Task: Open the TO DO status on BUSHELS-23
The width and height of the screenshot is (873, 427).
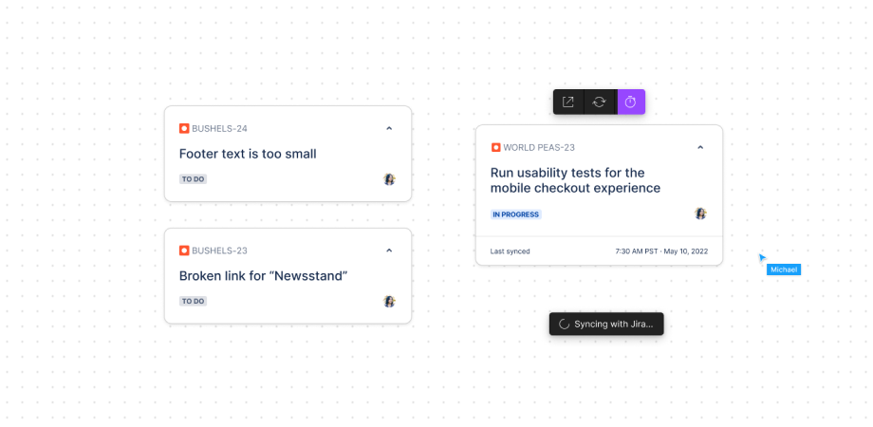Action: 193,301
